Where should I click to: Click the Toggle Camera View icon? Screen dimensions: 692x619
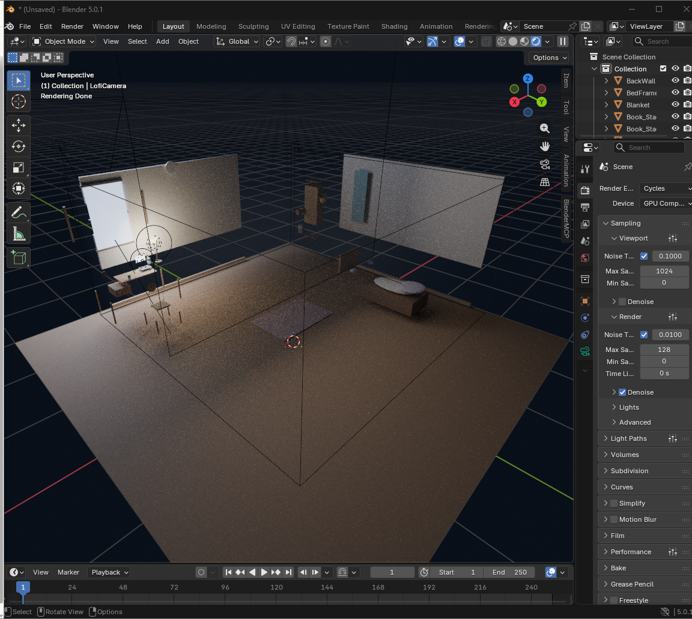pos(545,164)
